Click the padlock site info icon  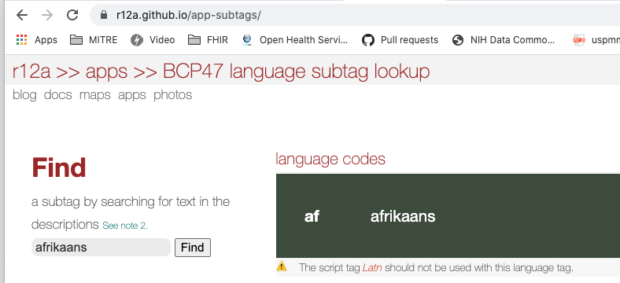(104, 16)
